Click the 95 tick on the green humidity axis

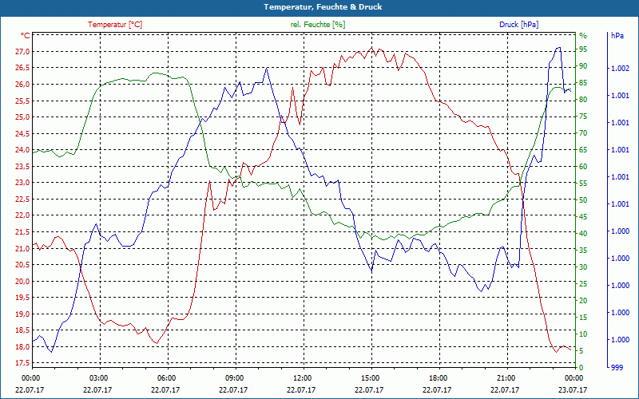click(x=583, y=49)
